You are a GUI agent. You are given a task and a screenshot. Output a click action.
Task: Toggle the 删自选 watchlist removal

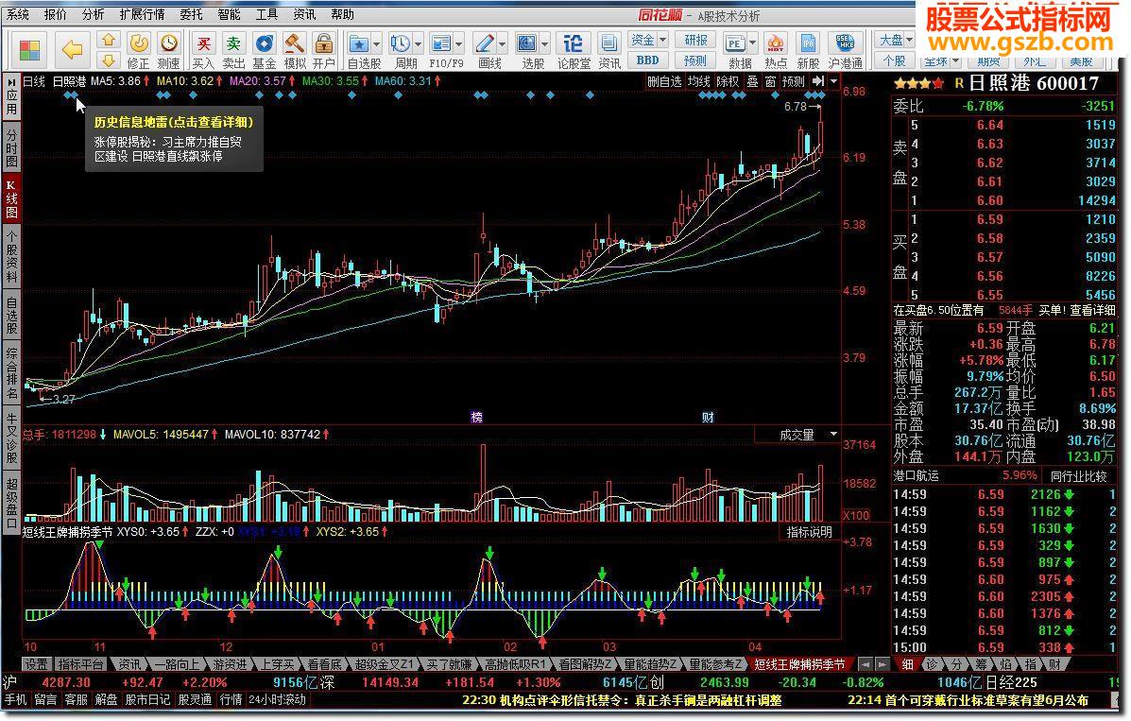[664, 81]
